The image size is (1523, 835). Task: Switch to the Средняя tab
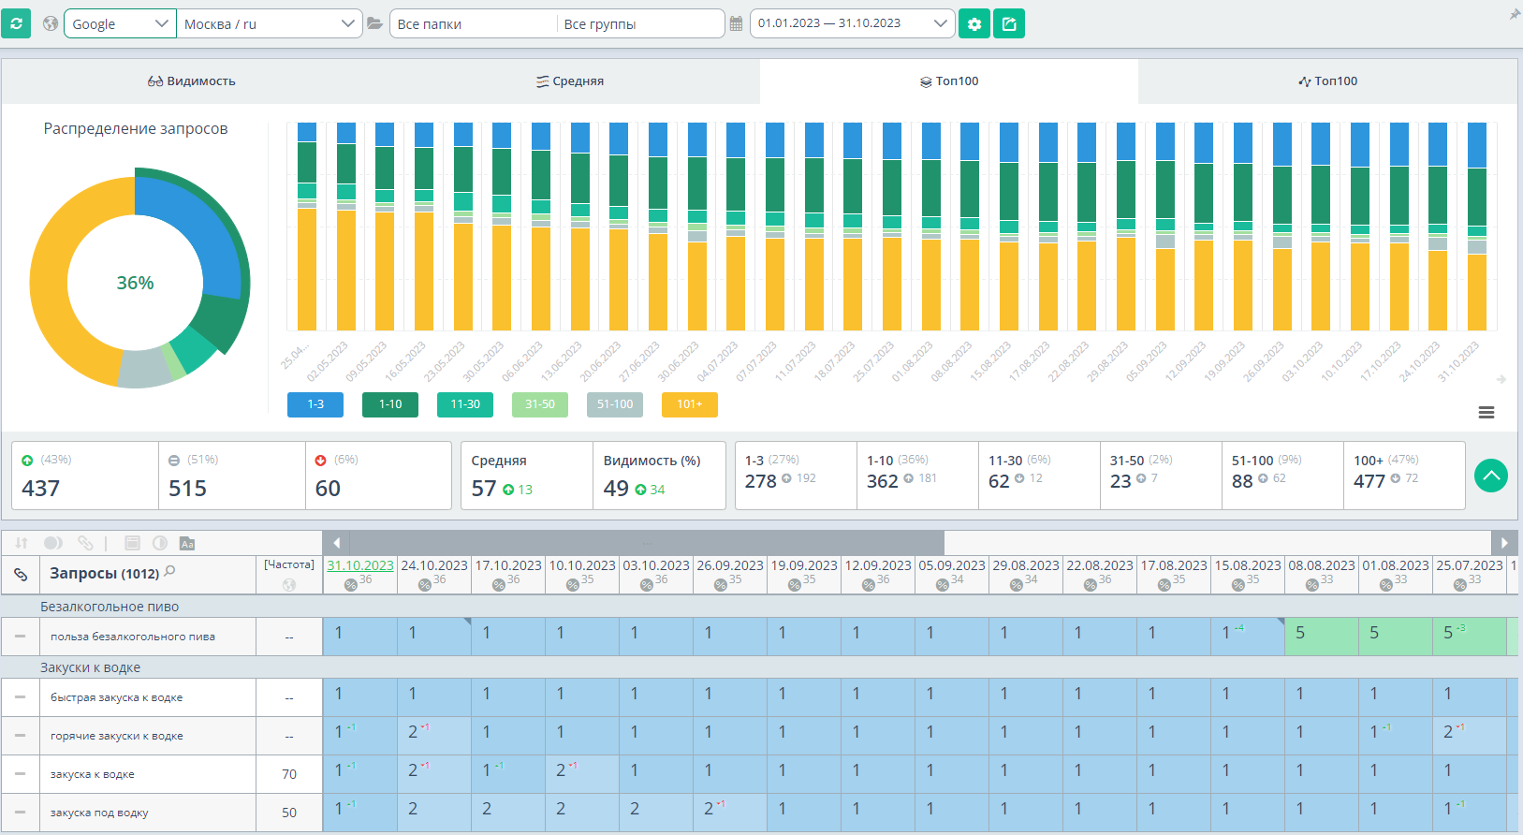click(x=570, y=81)
